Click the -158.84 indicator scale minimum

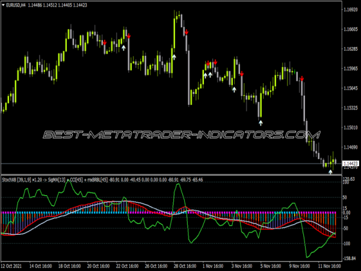[x=349, y=258]
